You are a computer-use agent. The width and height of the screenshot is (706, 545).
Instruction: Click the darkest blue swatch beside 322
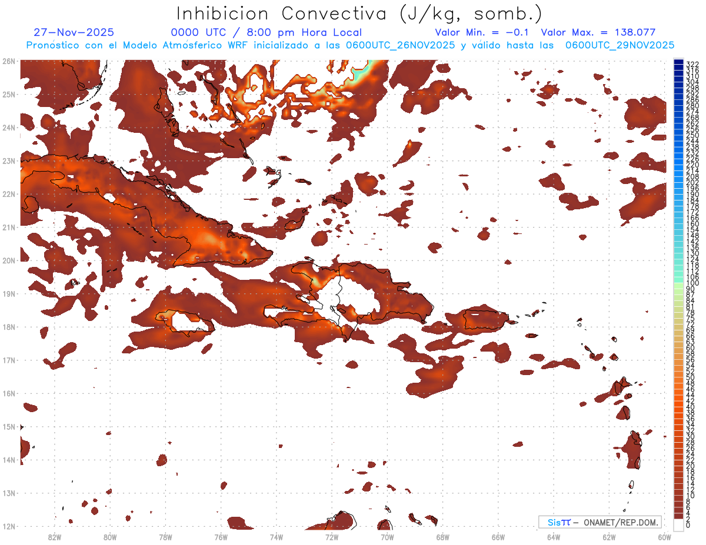click(x=678, y=63)
